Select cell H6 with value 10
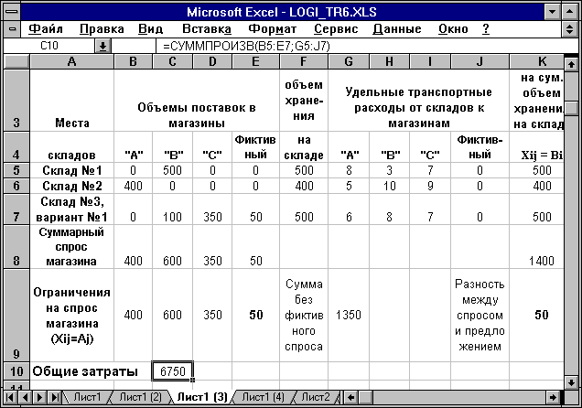 pos(389,186)
